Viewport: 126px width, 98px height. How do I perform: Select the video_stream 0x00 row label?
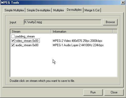27,41
